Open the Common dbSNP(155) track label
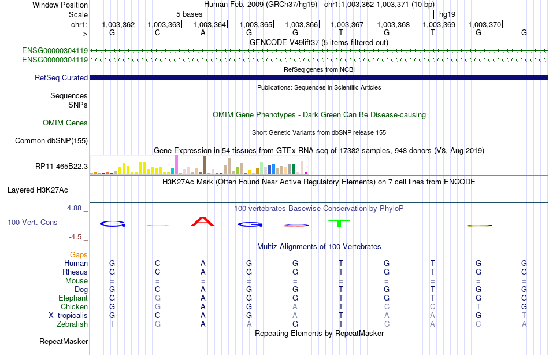This screenshot has width=549, height=355. (x=51, y=140)
